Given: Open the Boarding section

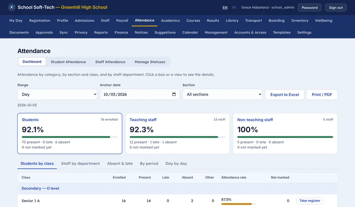Looking at the screenshot, I should point(276,20).
